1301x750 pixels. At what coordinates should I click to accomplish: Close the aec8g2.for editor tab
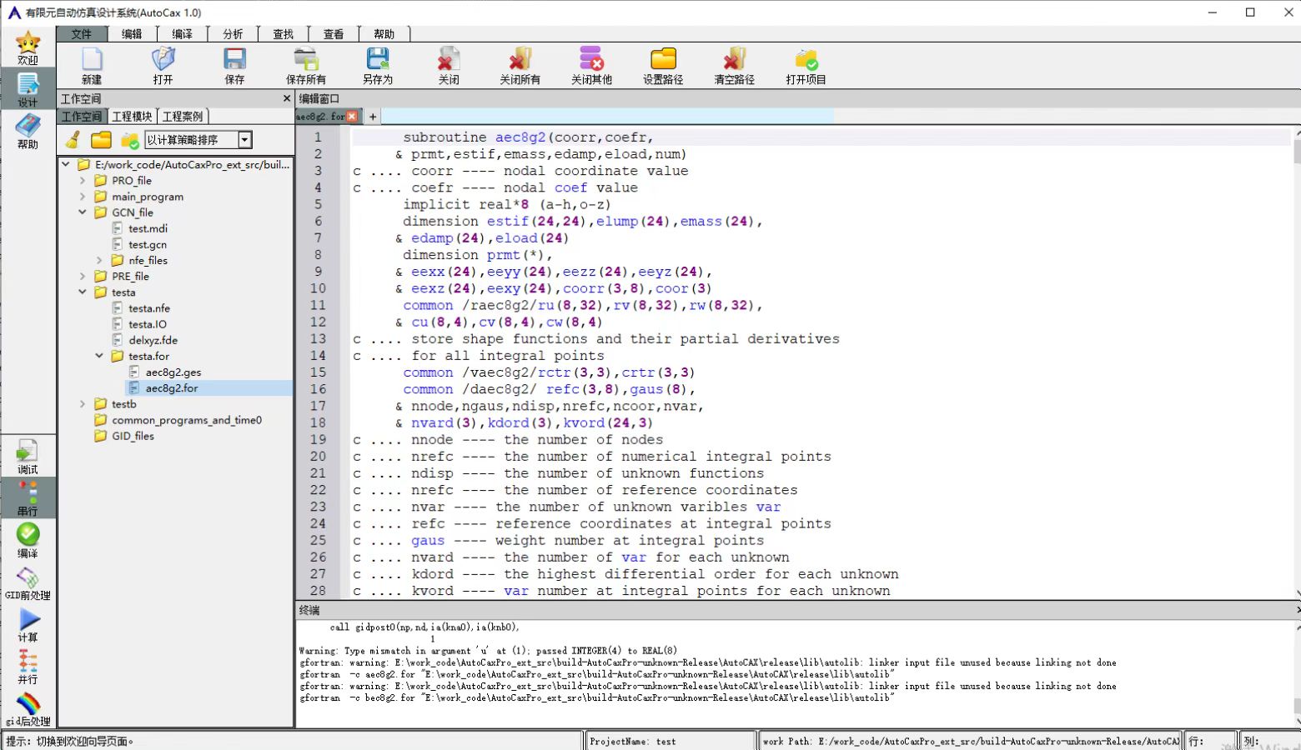tap(352, 117)
